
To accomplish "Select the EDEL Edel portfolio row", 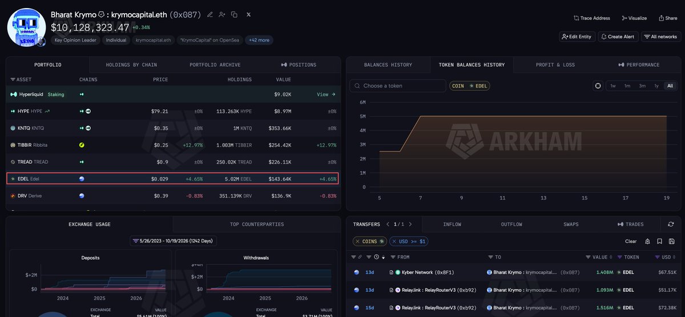I will point(172,179).
